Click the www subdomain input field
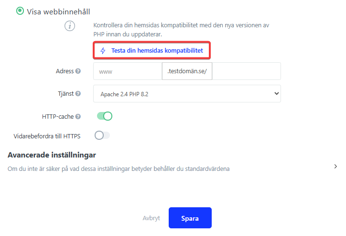Image resolution: width=346 pixels, height=236 pixels. pyautogui.click(x=128, y=71)
